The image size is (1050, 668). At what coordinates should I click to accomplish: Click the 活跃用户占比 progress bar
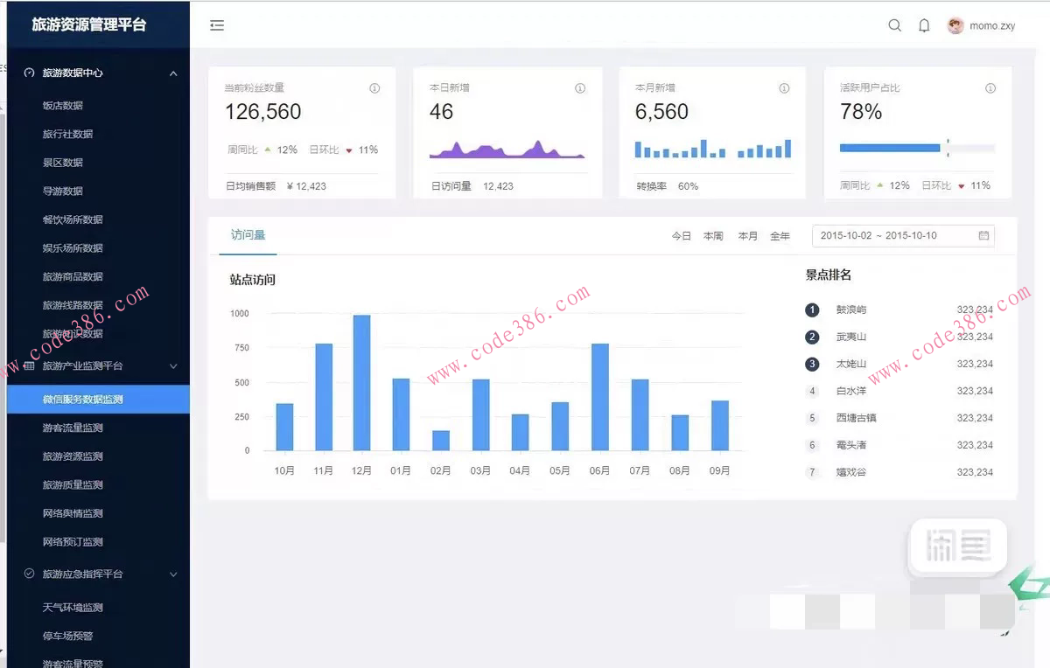pyautogui.click(x=916, y=149)
